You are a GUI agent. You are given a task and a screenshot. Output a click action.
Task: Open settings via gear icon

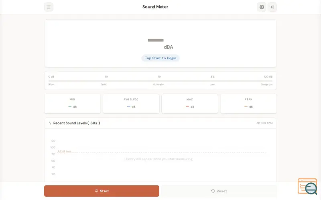(262, 7)
